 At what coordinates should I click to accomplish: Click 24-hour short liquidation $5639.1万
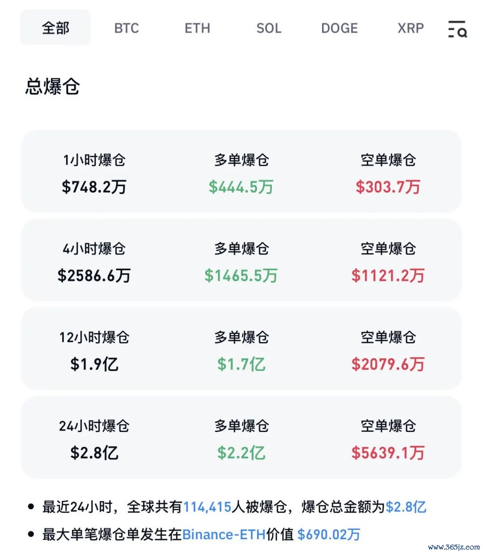pos(388,453)
